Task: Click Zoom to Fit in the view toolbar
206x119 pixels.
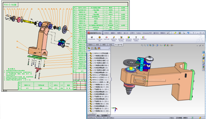Action: click(142, 45)
